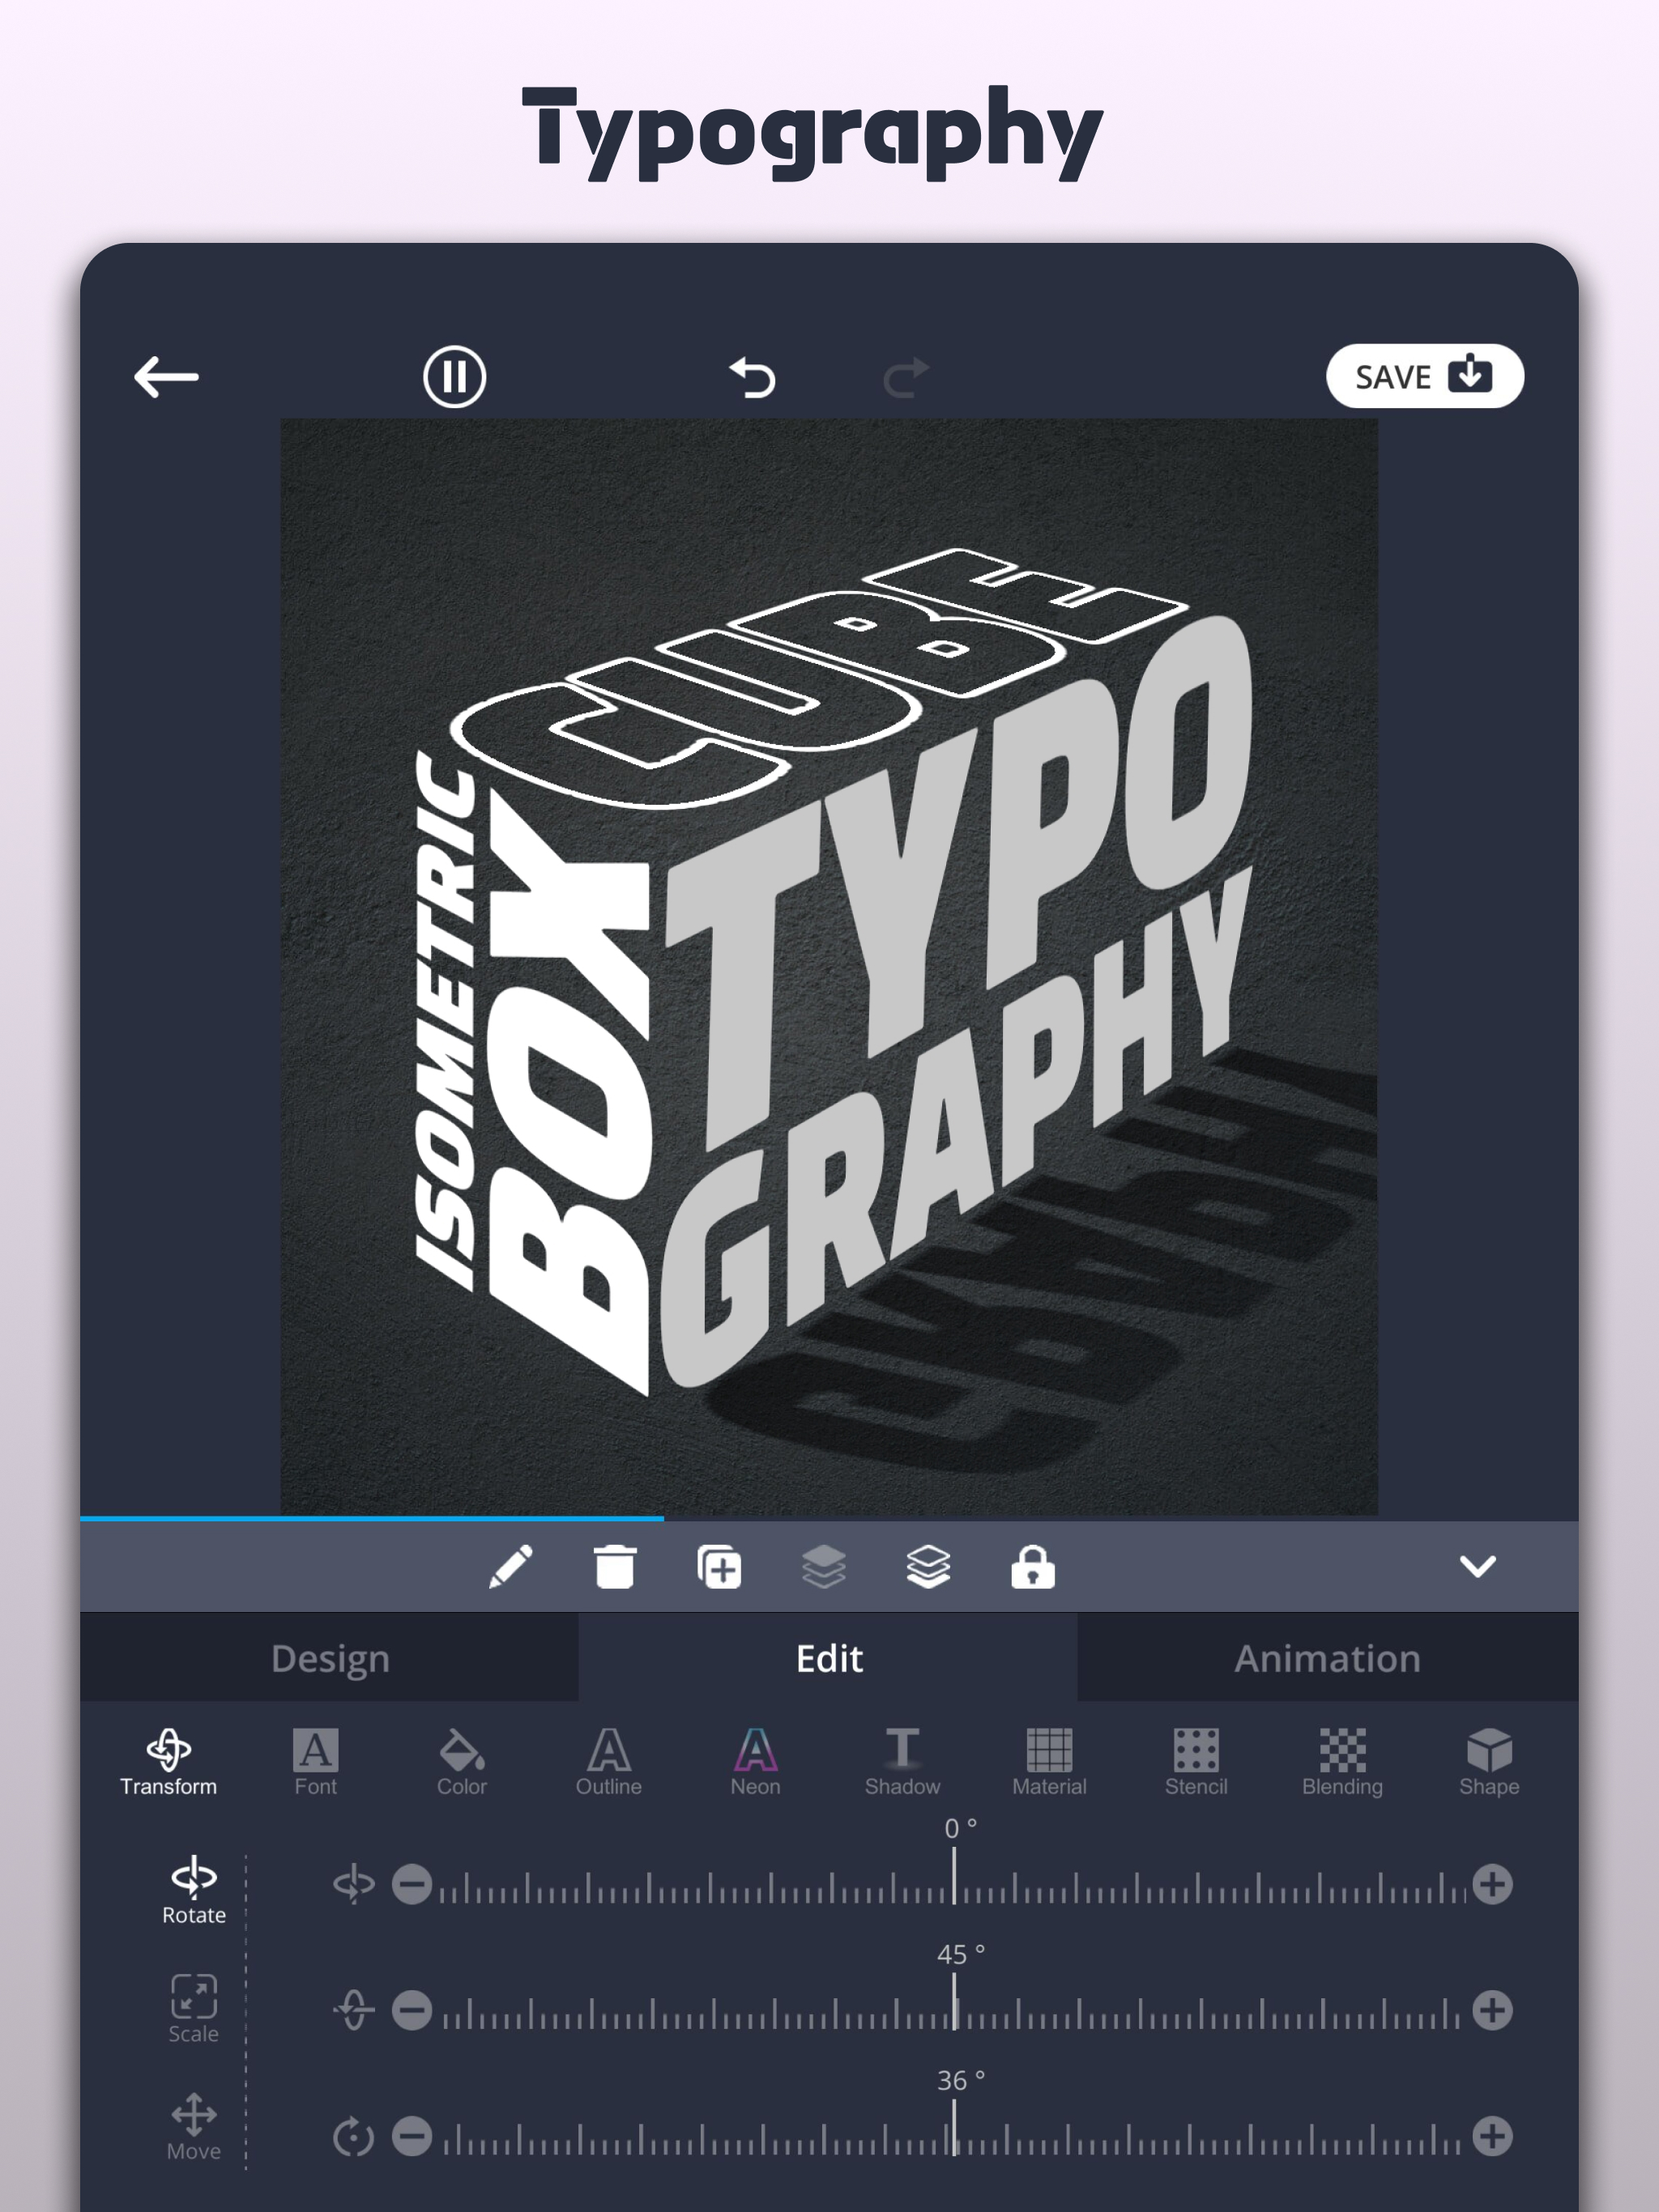Screen dimensions: 1659x2212
Task: Switch to the Design tab
Action: pyautogui.click(x=331, y=1658)
